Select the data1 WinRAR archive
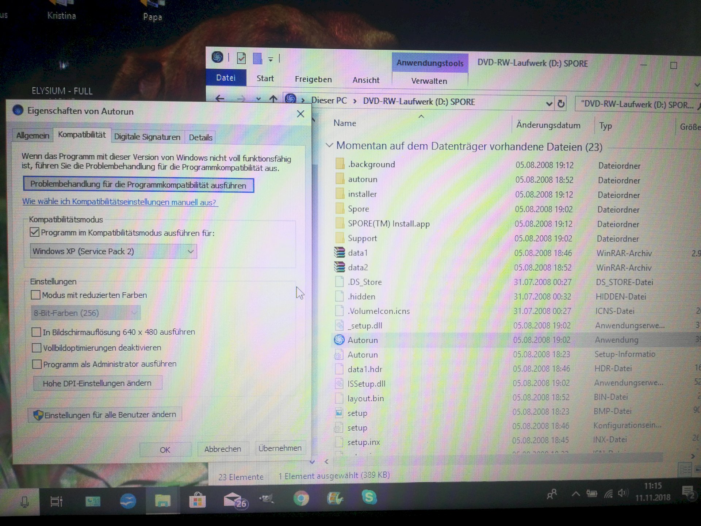The image size is (701, 526). pyautogui.click(x=358, y=253)
